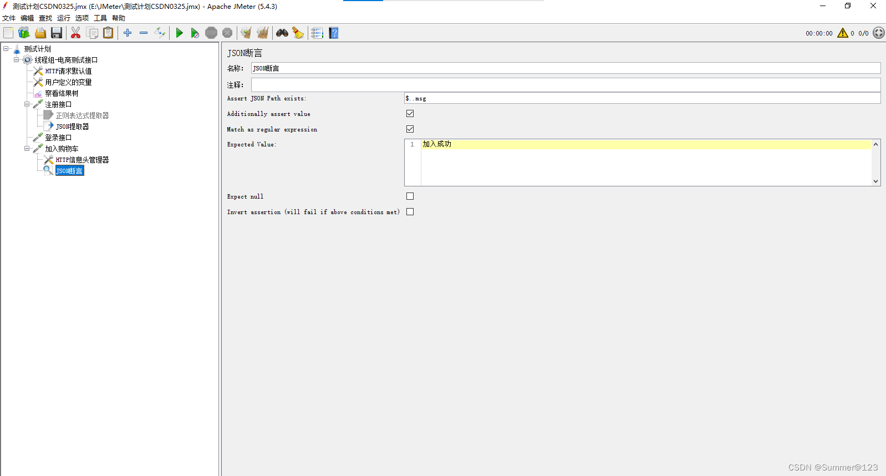The image size is (886, 476).
Task: Click Start no pauses icon
Action: pos(195,33)
